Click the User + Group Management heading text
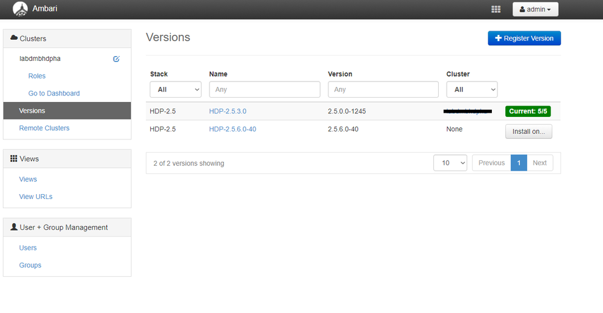The height and width of the screenshot is (313, 603). click(x=64, y=227)
